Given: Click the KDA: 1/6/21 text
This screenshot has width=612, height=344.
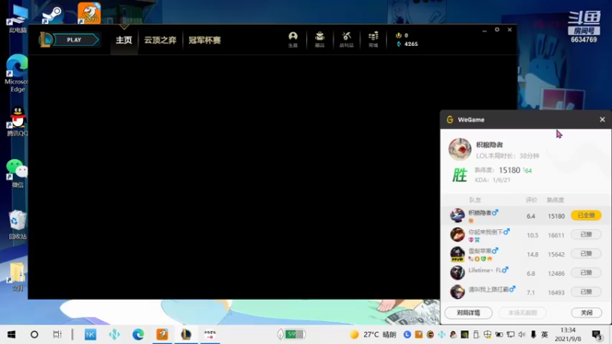Looking at the screenshot, I should [493, 180].
